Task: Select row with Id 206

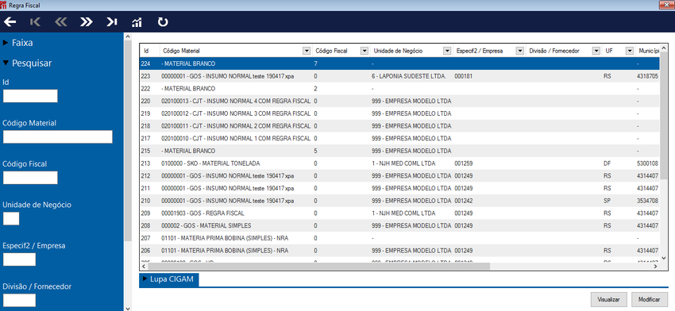Action: pyautogui.click(x=399, y=251)
